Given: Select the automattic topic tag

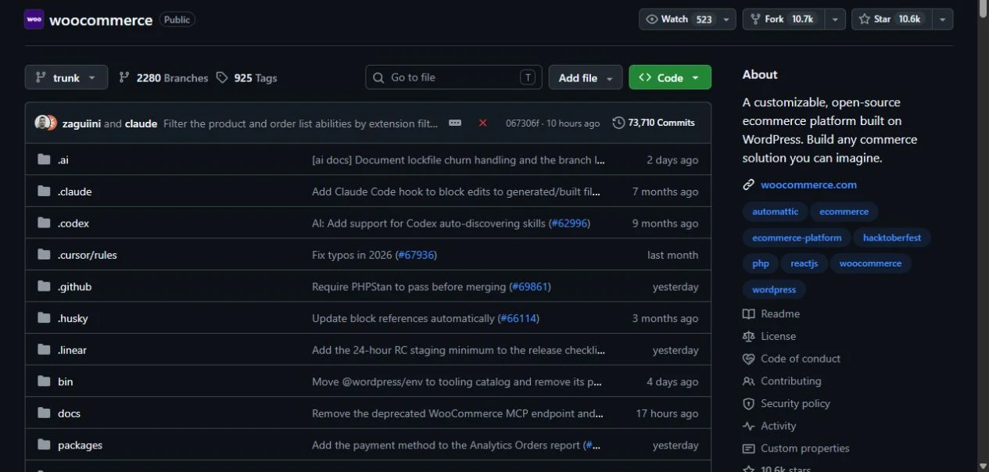Looking at the screenshot, I should [x=776, y=212].
